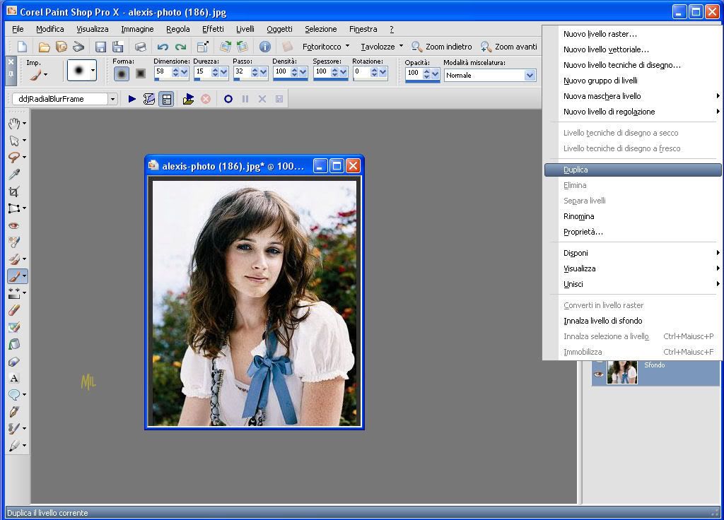This screenshot has height=520, width=724.
Task: Open the Regola menu
Action: (x=177, y=29)
